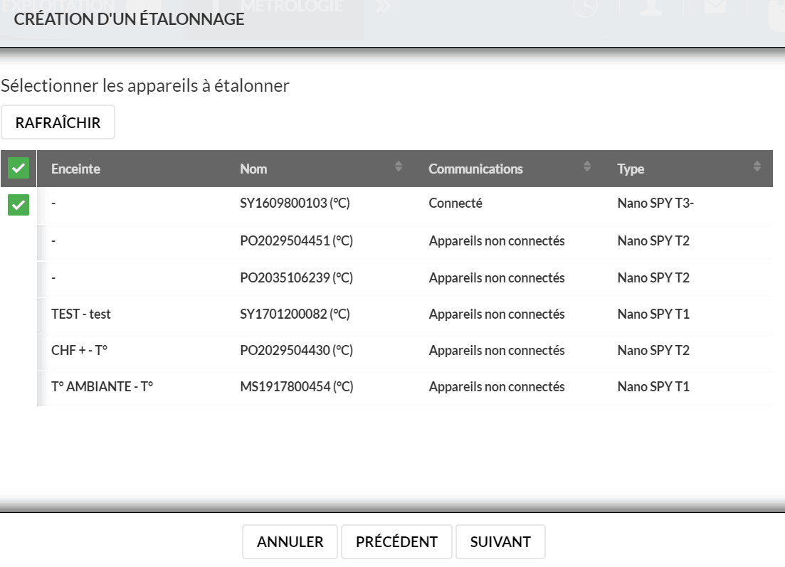Click the RAFRAÎCHIR button
785x567 pixels.
58,122
